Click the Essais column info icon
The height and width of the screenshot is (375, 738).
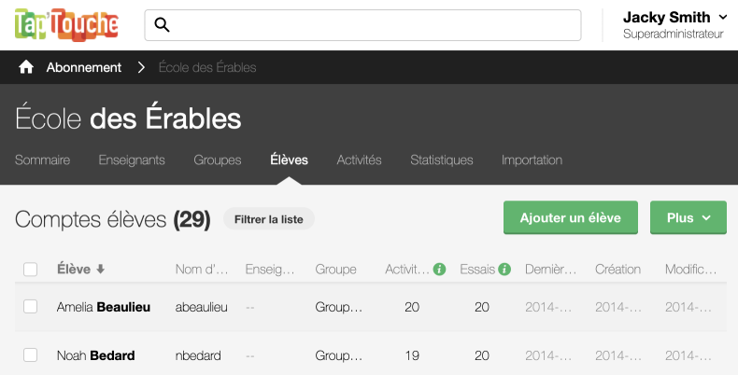click(x=504, y=270)
